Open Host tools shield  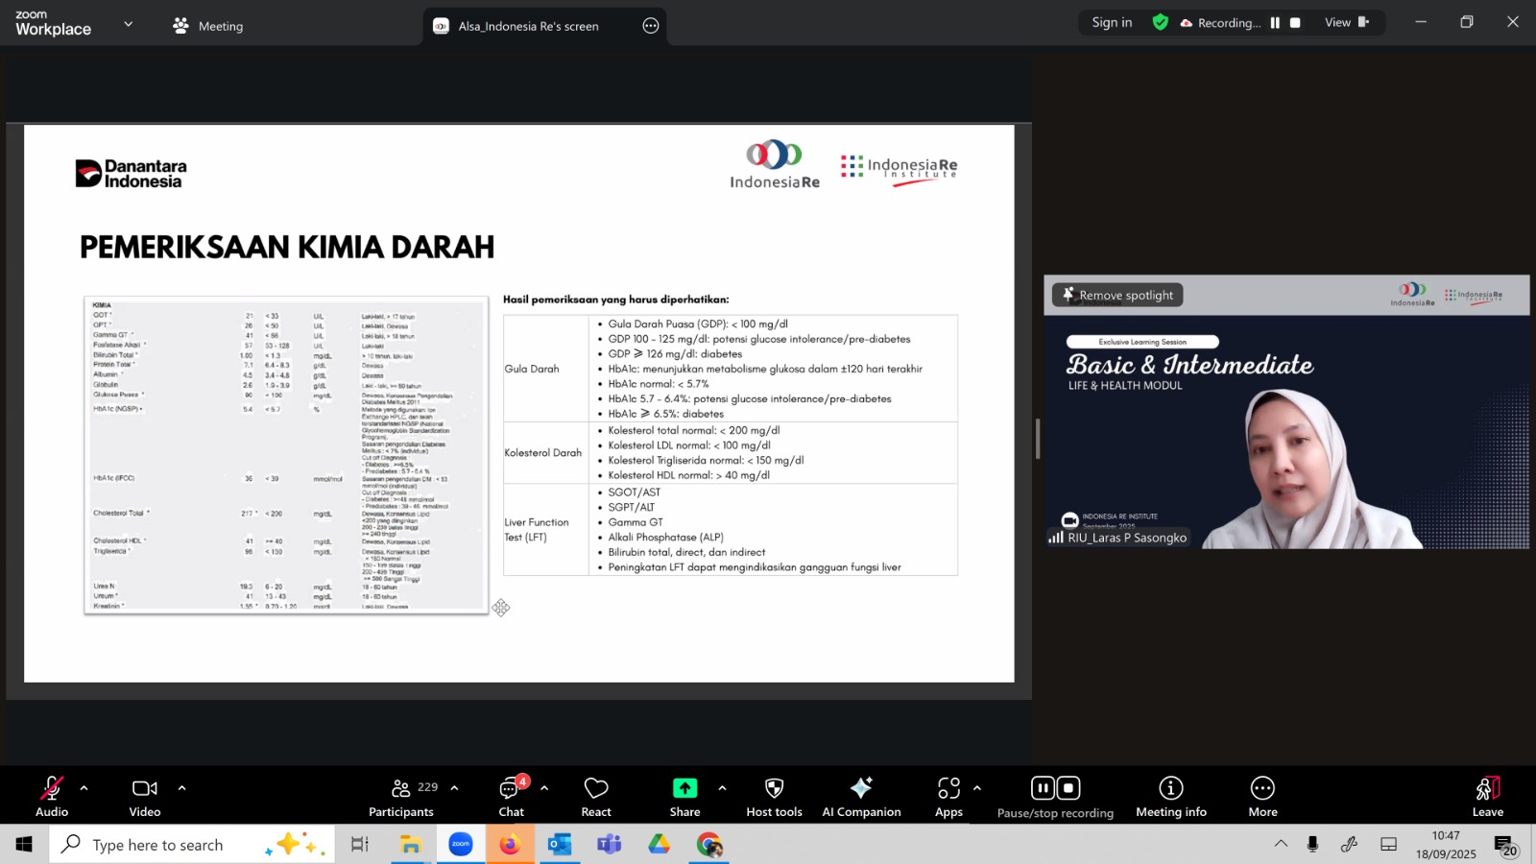pos(774,797)
